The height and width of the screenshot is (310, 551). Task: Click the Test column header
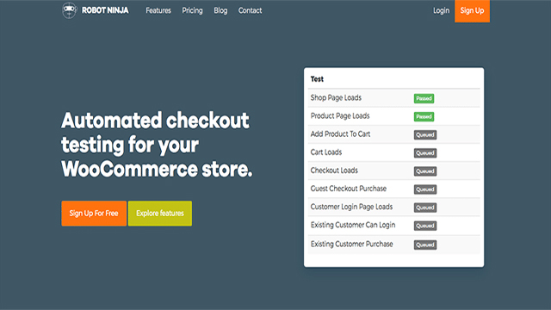[317, 79]
